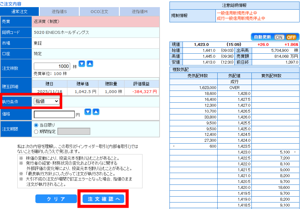303x209 pixels.
Task: Open the 逆指値M tab
Action: point(139,11)
